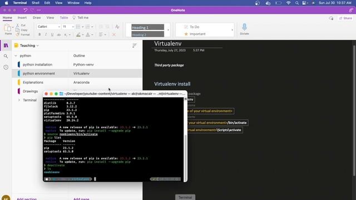Viewport: 356px width, 200px height.
Task: Click the red delete X icon
Action: pyautogui.click(x=114, y=34)
